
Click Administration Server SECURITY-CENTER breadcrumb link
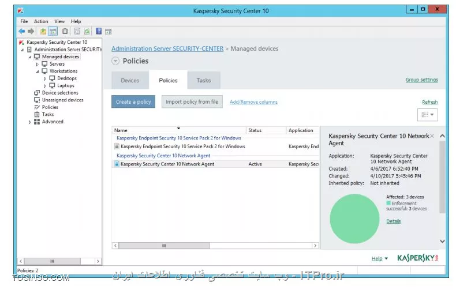pos(167,48)
